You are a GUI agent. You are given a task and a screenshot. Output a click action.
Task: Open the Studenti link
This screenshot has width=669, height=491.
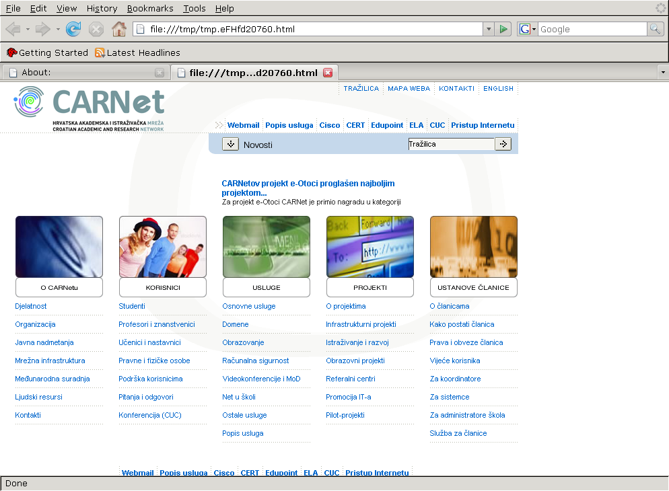pyautogui.click(x=132, y=306)
